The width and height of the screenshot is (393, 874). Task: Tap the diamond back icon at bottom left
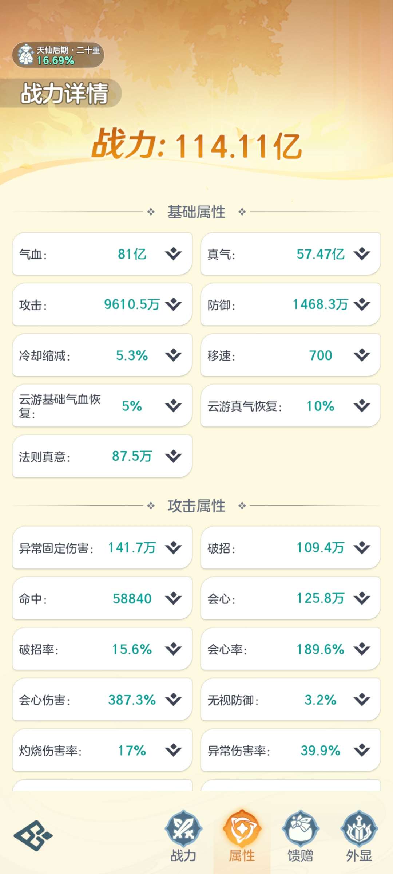pos(33,835)
